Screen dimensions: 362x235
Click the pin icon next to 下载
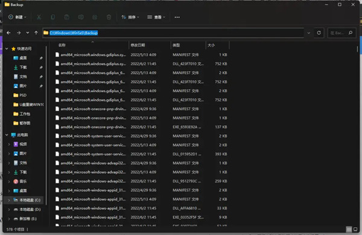click(41, 67)
